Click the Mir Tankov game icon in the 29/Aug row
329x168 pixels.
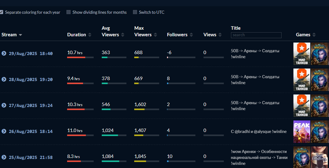[x=302, y=54]
